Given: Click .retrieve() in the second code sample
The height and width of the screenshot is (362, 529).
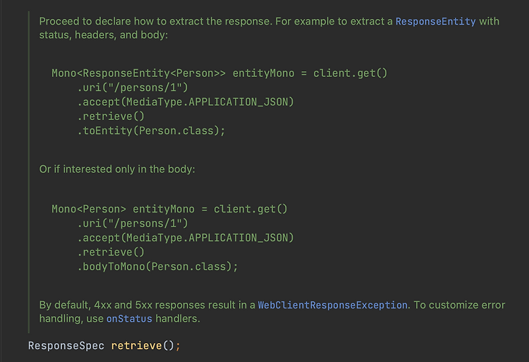Looking at the screenshot, I should point(110,252).
